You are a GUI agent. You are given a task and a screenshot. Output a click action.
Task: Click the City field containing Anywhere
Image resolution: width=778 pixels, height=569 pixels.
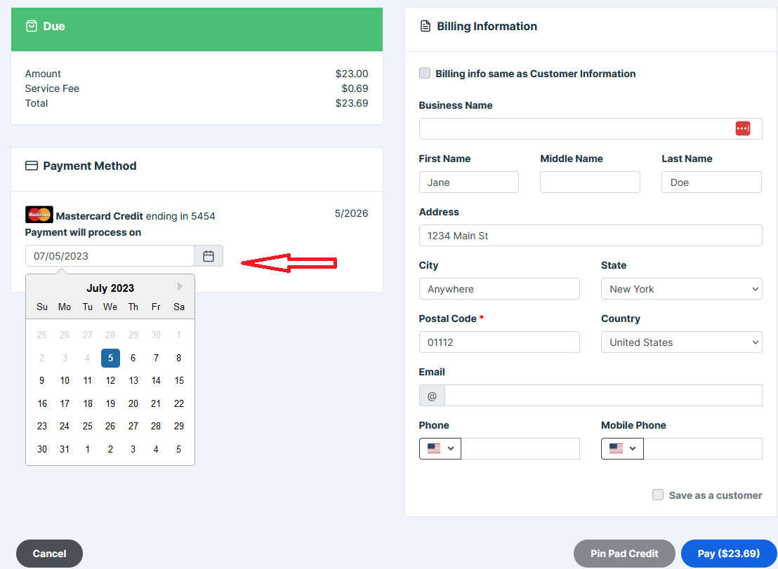[x=499, y=288]
